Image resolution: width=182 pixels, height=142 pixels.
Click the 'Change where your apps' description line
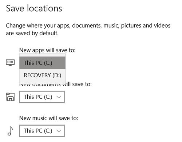click(88, 26)
